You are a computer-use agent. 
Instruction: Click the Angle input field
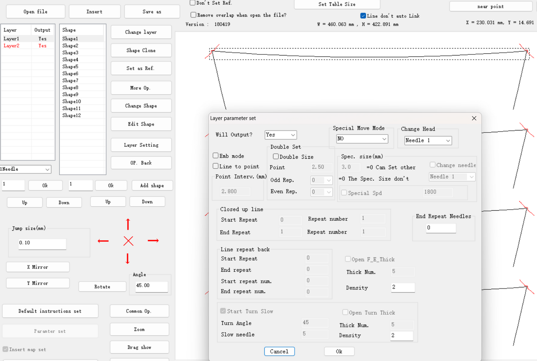151,286
